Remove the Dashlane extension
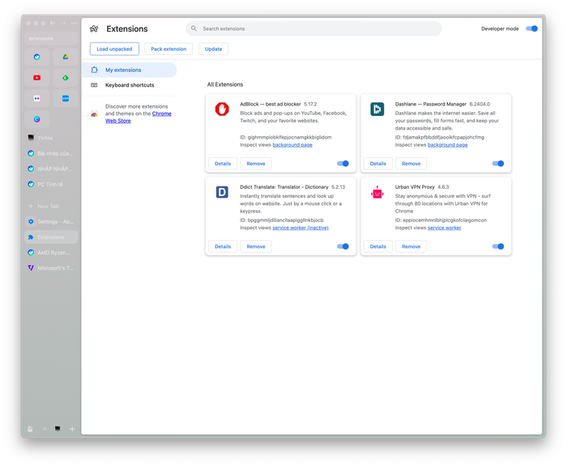567x466 pixels. 411,164
